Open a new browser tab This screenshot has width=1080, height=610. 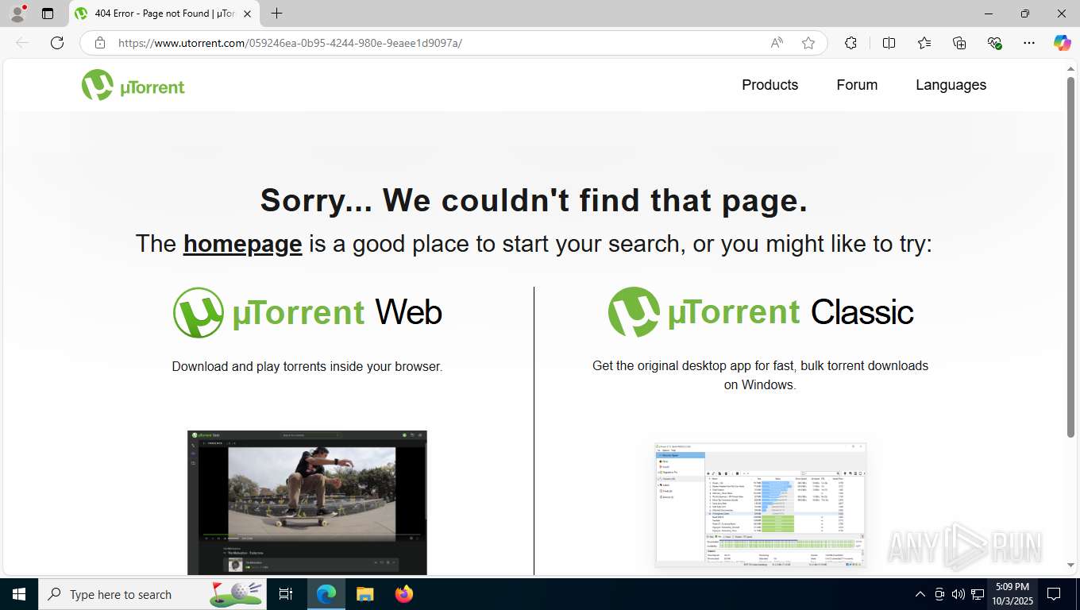click(x=276, y=14)
